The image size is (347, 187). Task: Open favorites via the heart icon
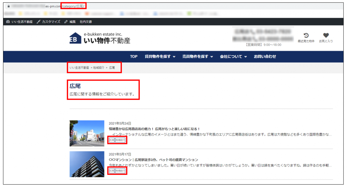point(326,36)
